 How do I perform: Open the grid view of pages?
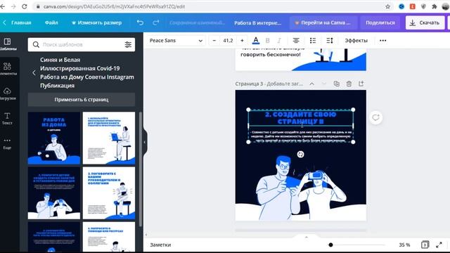(425, 245)
